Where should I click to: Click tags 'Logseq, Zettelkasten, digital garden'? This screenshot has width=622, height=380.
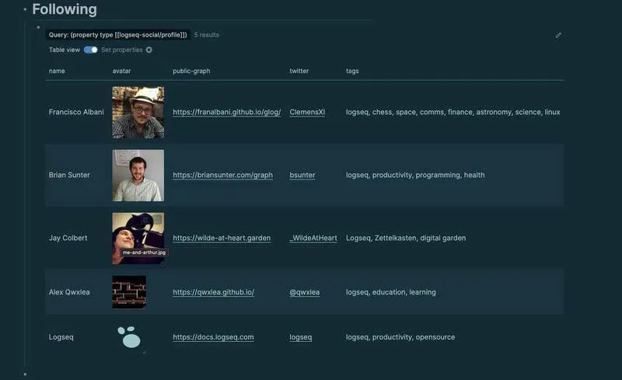406,238
